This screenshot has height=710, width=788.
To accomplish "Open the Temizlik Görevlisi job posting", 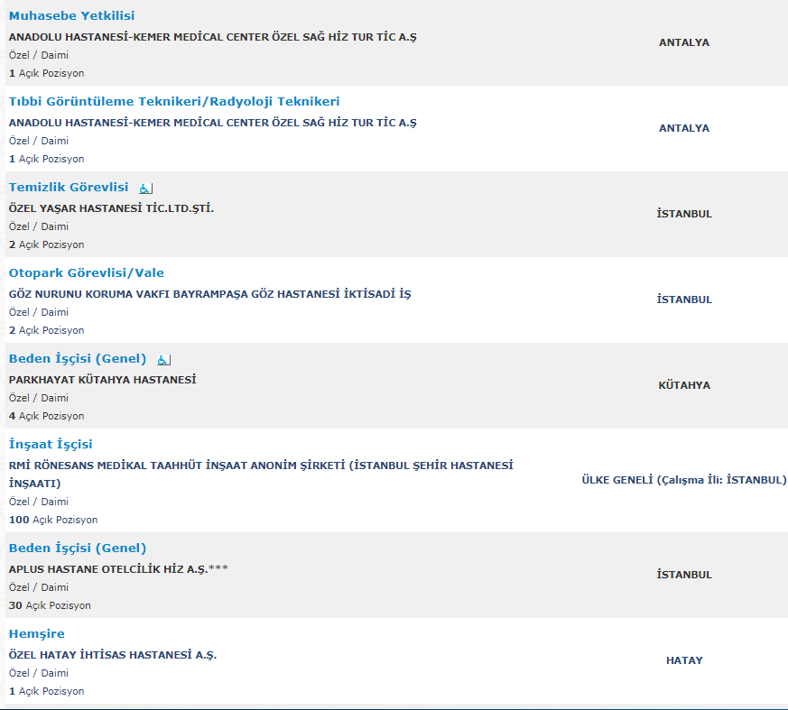I will click(x=69, y=188).
